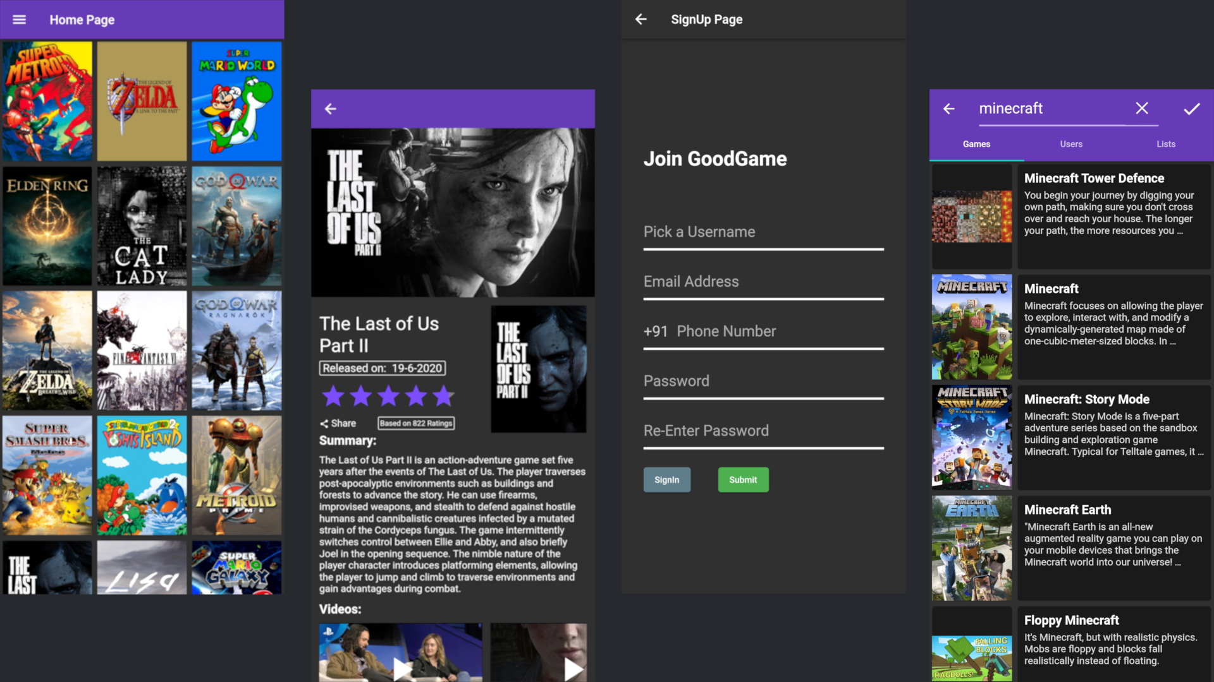Click the Minecraft Tower Defence thumbnail

point(972,217)
